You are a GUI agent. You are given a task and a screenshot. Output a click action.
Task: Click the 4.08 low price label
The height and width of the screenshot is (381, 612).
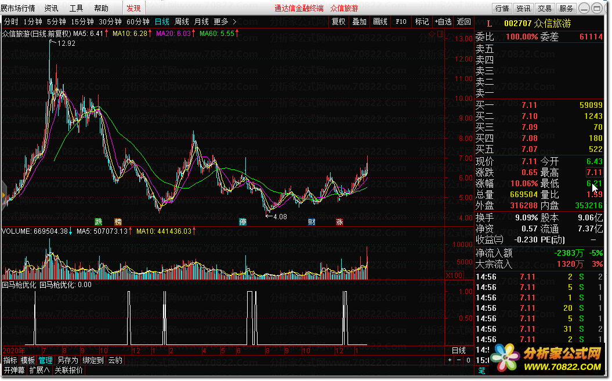[280, 217]
